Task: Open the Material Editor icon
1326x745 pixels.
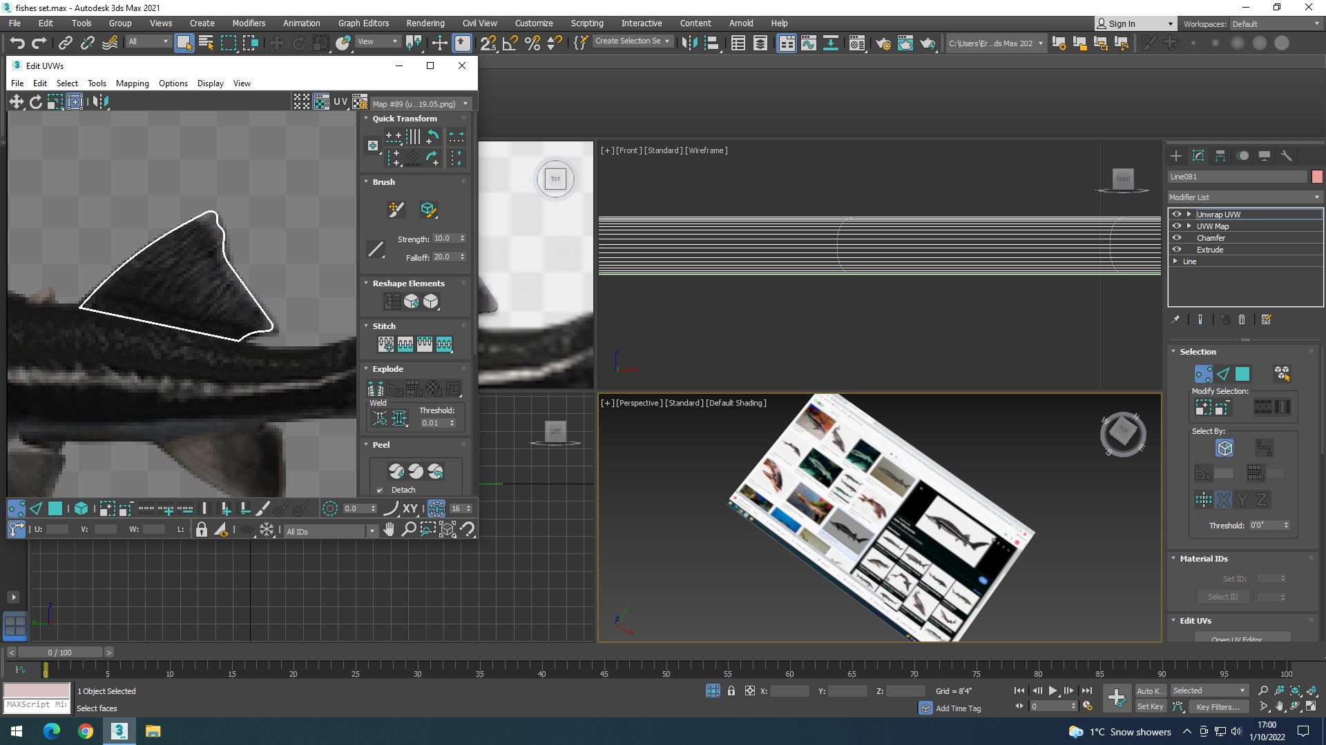Action: pyautogui.click(x=856, y=43)
